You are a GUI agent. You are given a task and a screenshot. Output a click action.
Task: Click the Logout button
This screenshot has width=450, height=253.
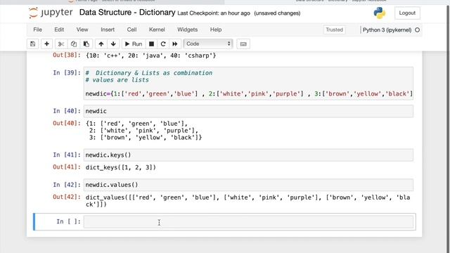click(x=407, y=13)
